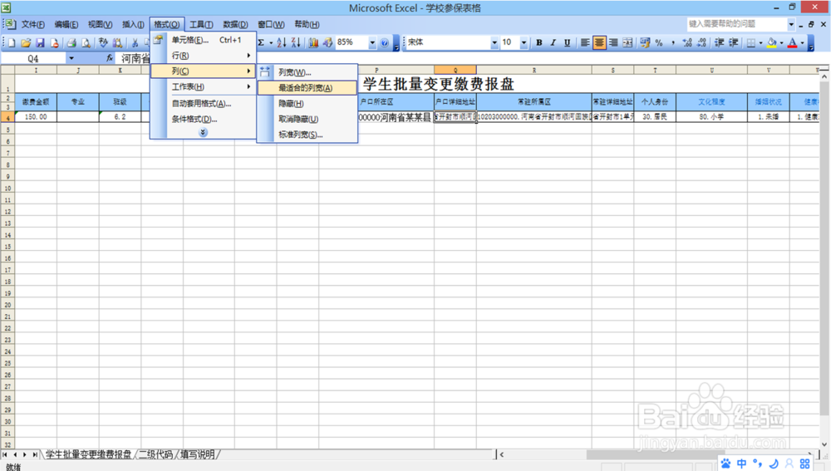The height and width of the screenshot is (471, 831).
Task: Sort ascending A to Z
Action: click(282, 43)
